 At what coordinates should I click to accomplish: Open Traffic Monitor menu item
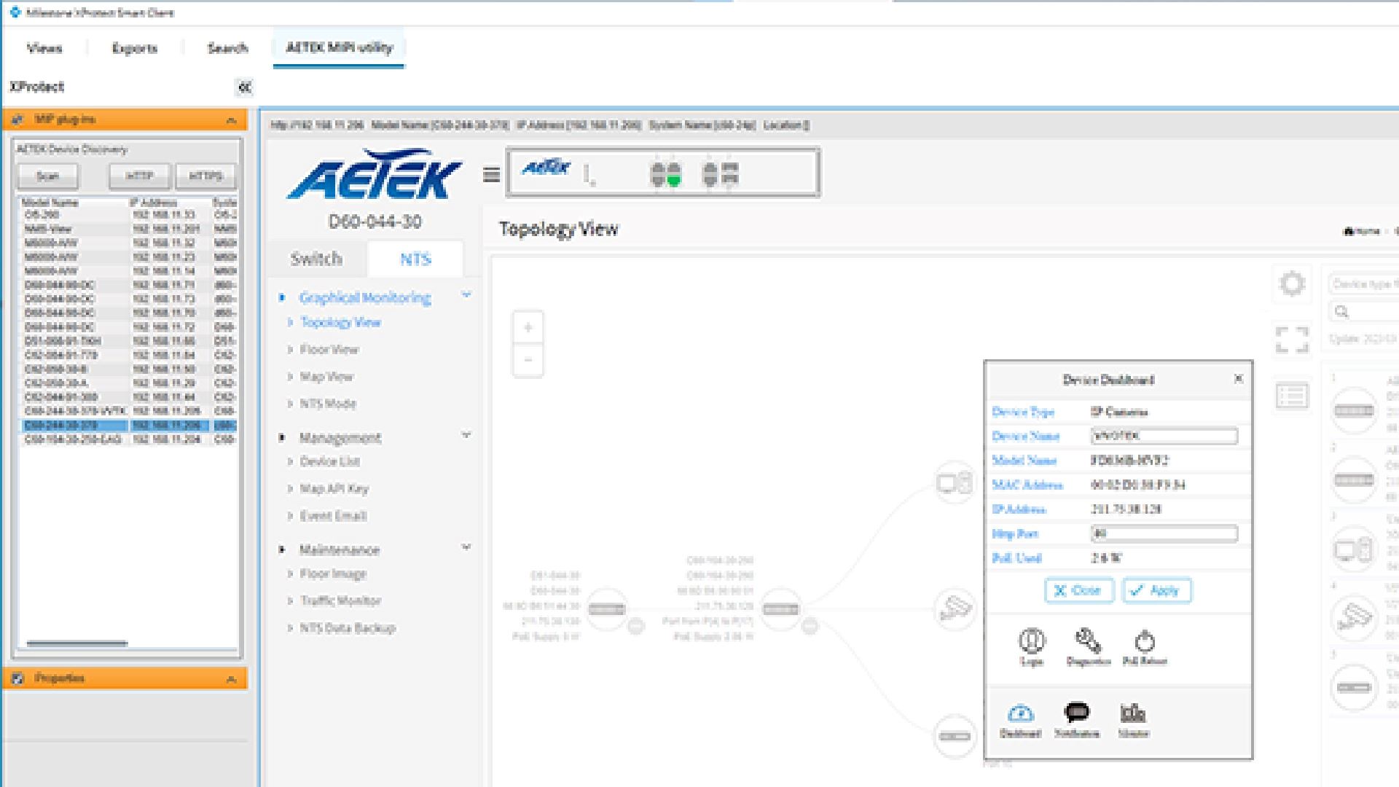point(341,600)
